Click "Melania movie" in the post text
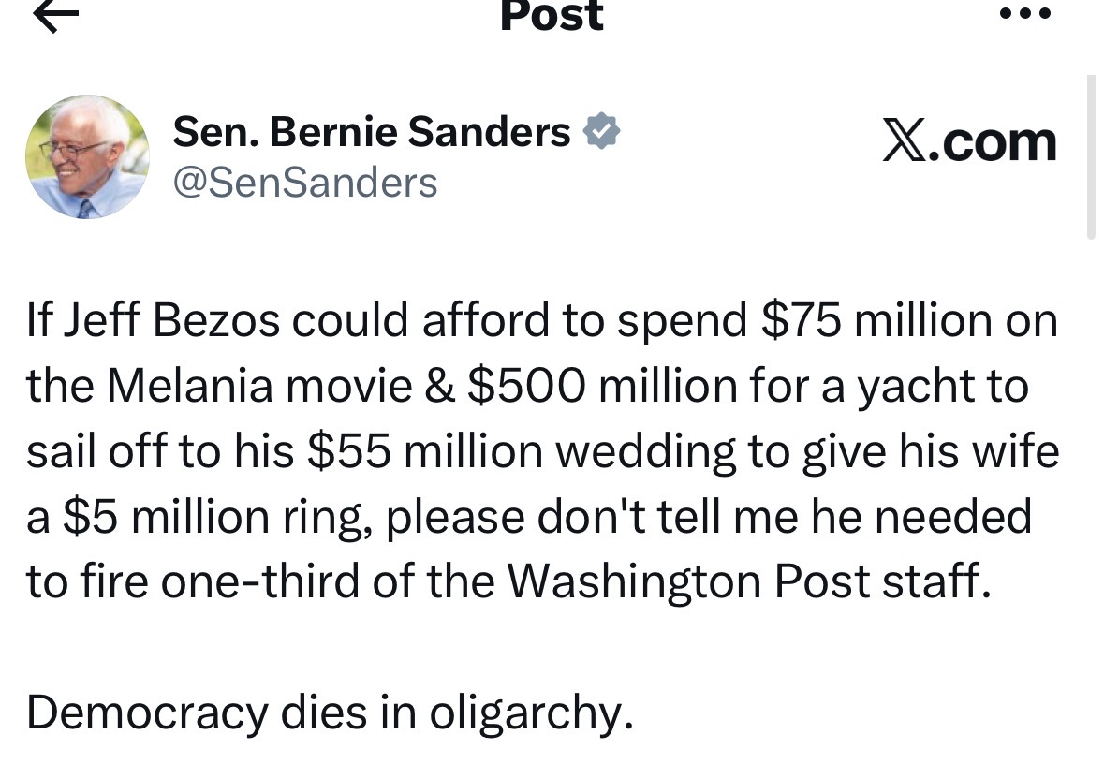The width and height of the screenshot is (1104, 779). [x=259, y=387]
